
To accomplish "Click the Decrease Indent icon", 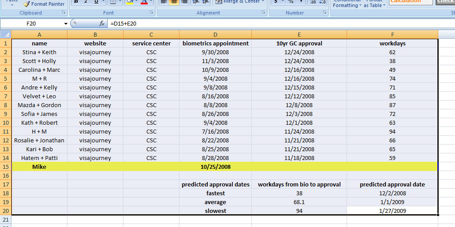I will click(196, 2).
